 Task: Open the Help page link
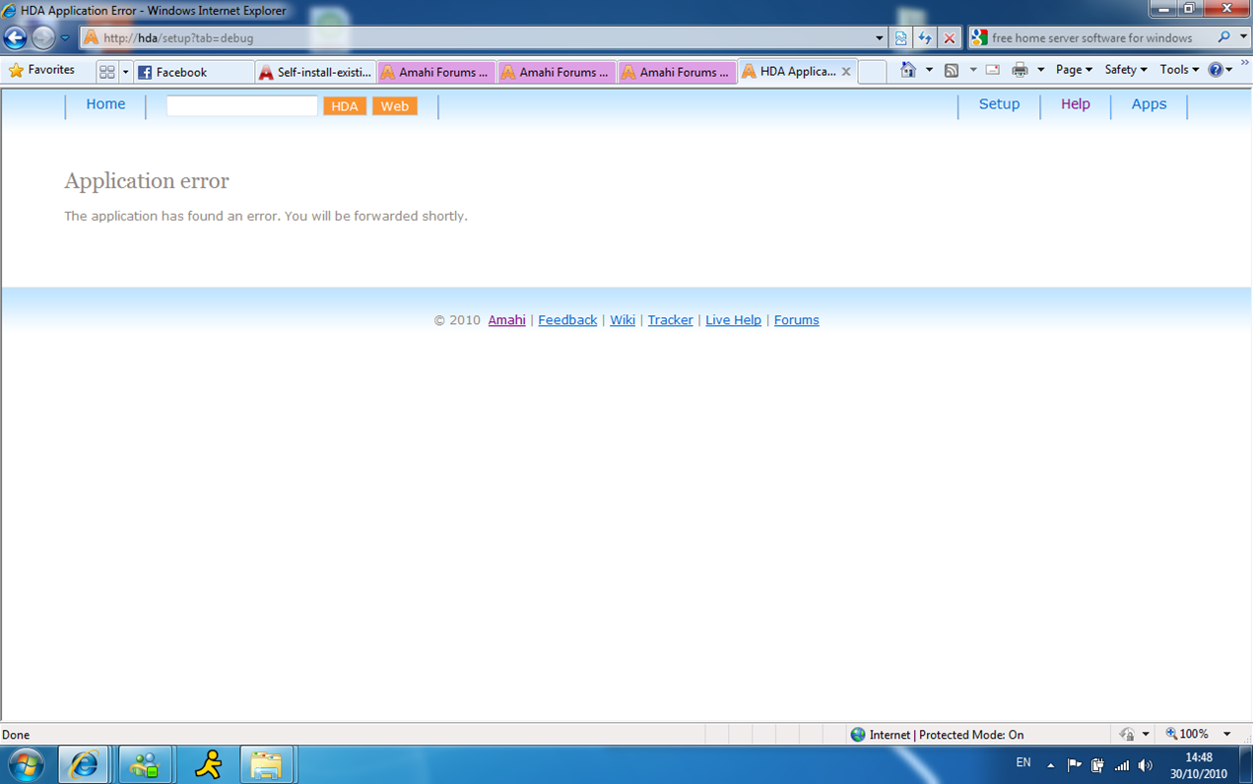[x=1076, y=104]
